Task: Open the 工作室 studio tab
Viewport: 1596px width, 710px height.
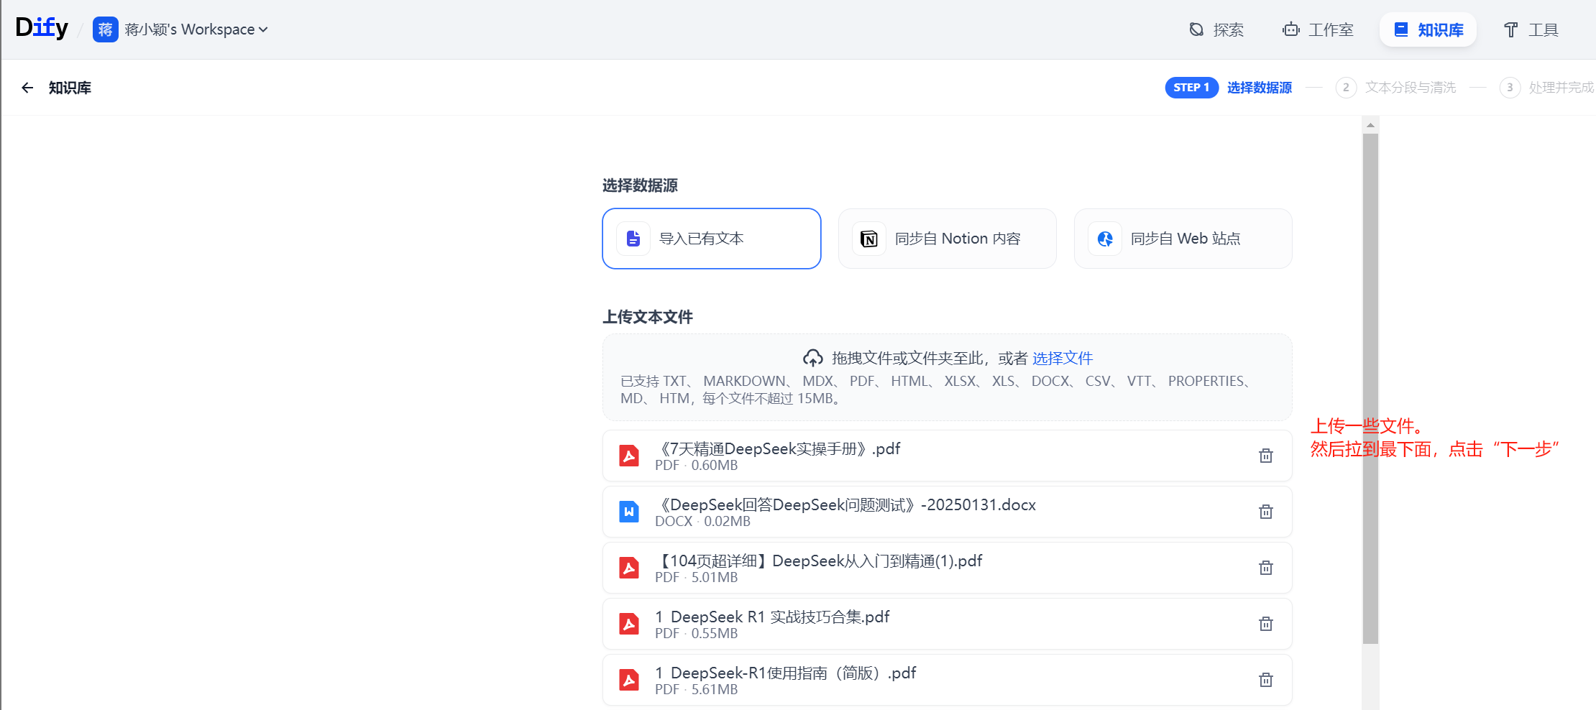Action: click(x=1318, y=29)
